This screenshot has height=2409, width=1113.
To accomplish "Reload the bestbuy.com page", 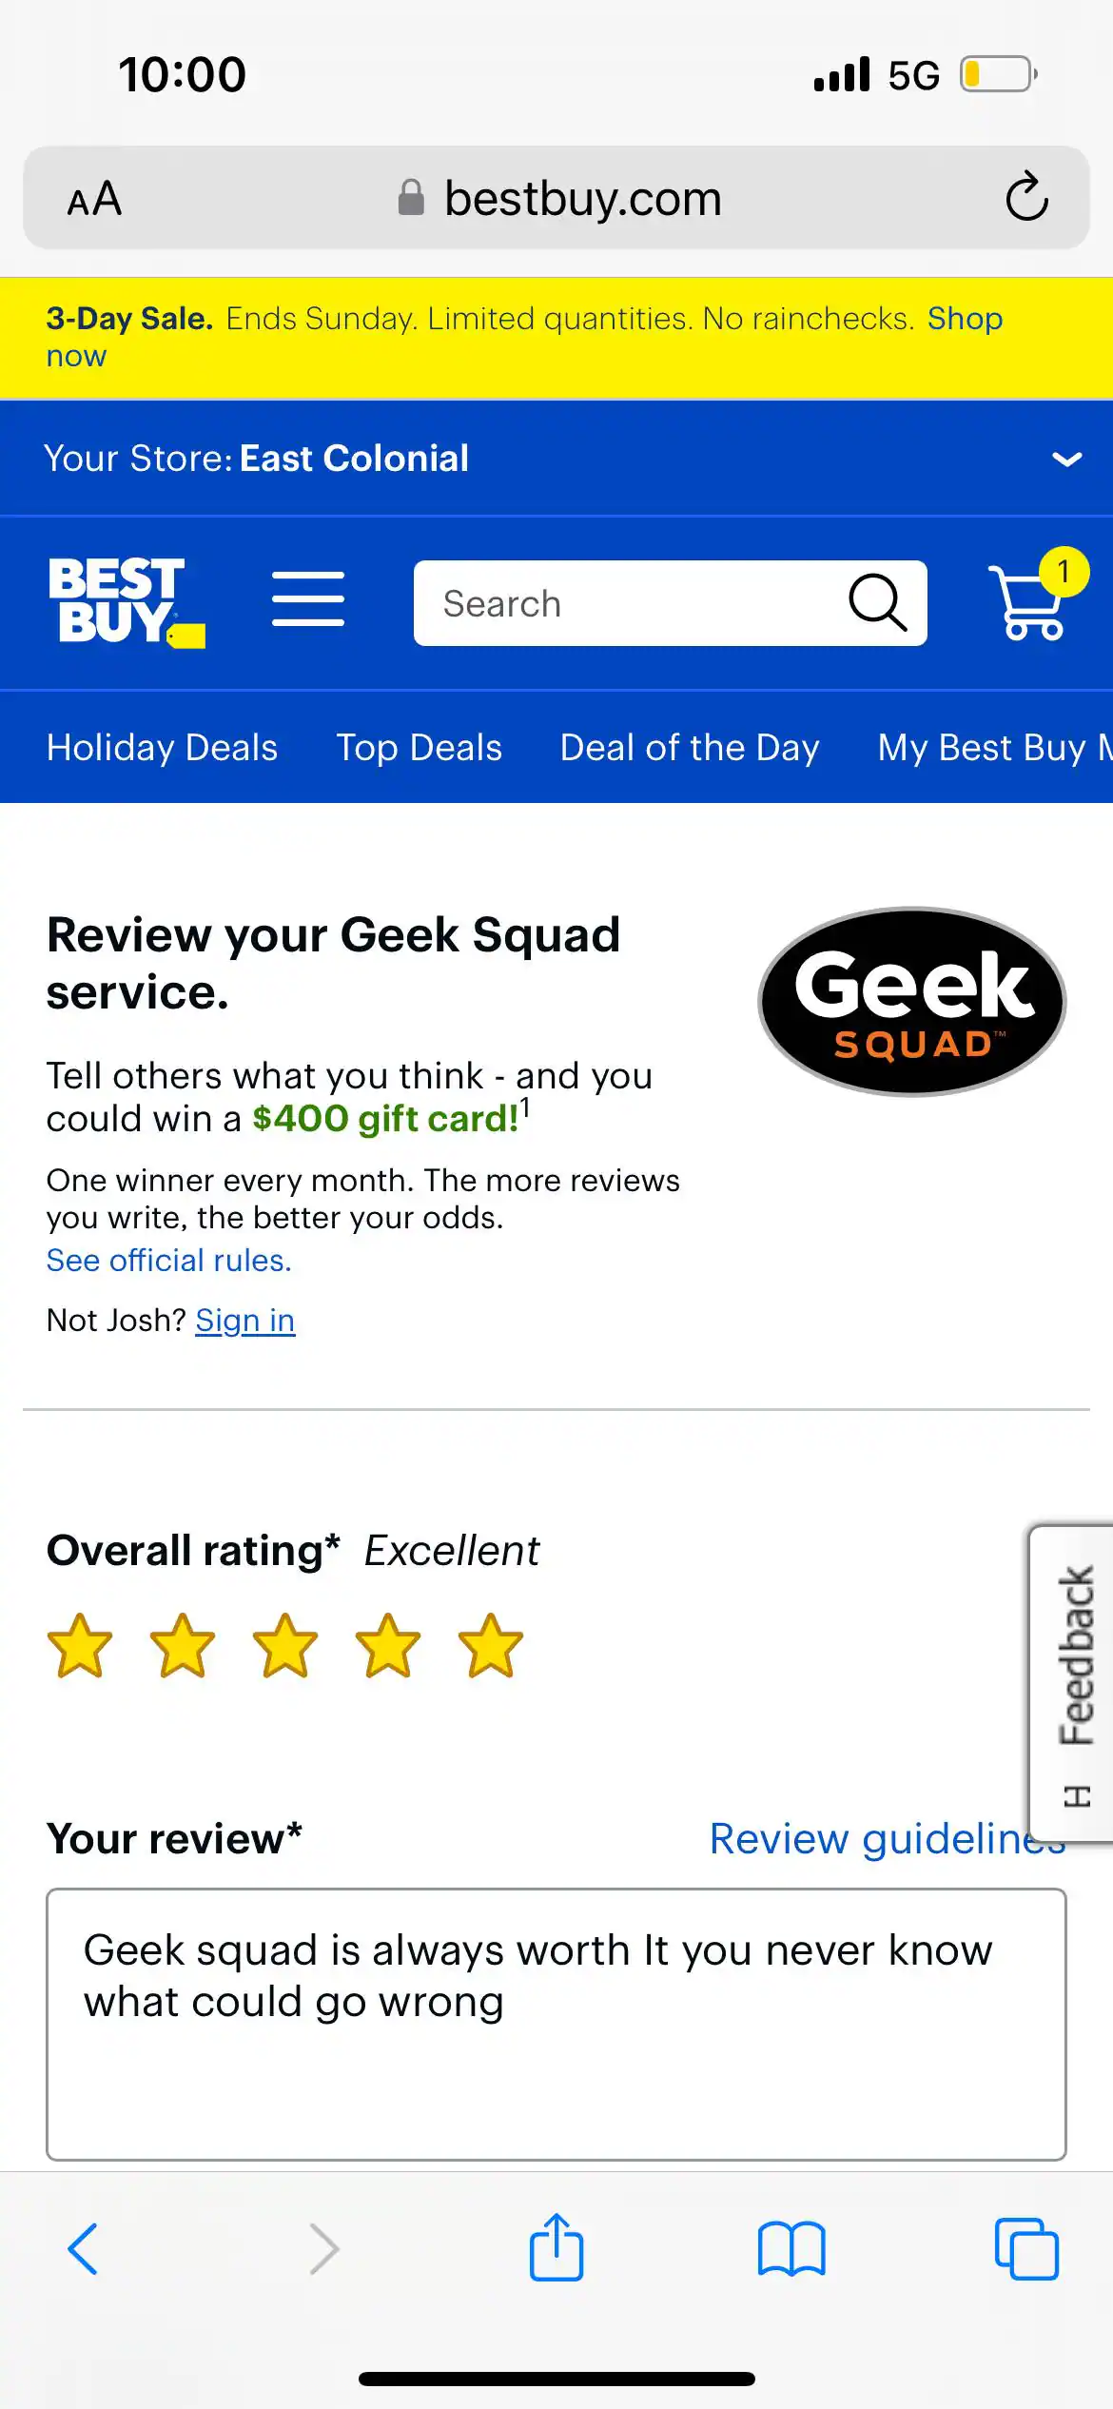I will [1024, 198].
